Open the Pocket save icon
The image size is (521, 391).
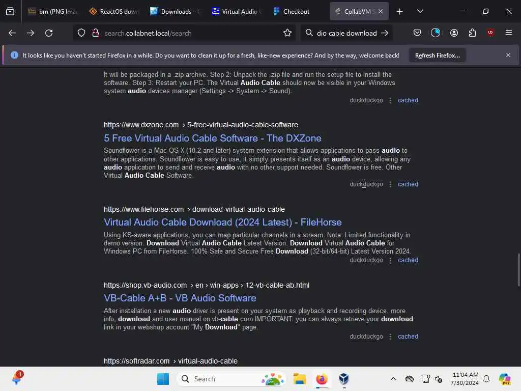click(417, 33)
